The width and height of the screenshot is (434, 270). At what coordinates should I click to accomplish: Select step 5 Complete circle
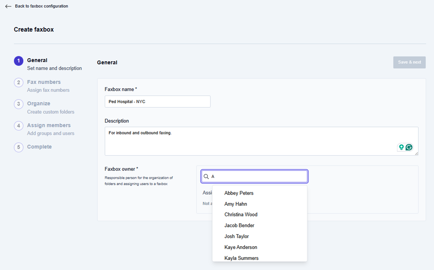pyautogui.click(x=19, y=147)
